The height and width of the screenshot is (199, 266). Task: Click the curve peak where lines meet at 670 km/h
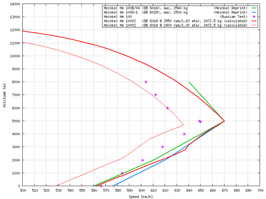(x=225, y=121)
